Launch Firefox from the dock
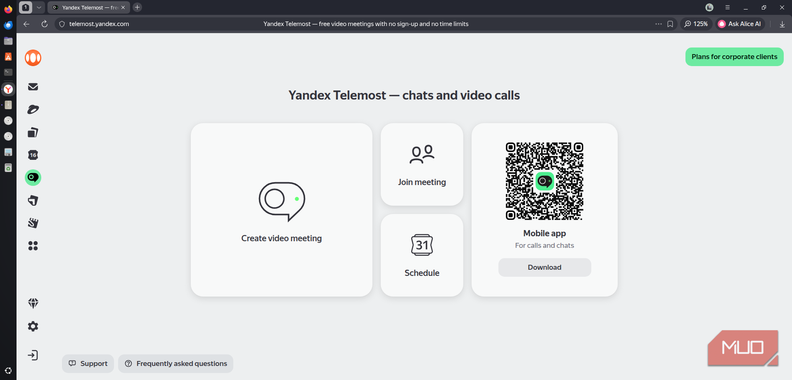This screenshot has width=792, height=380. pyautogui.click(x=8, y=9)
